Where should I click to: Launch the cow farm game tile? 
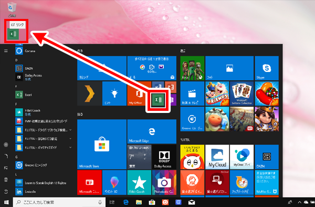pyautogui.click(x=217, y=119)
